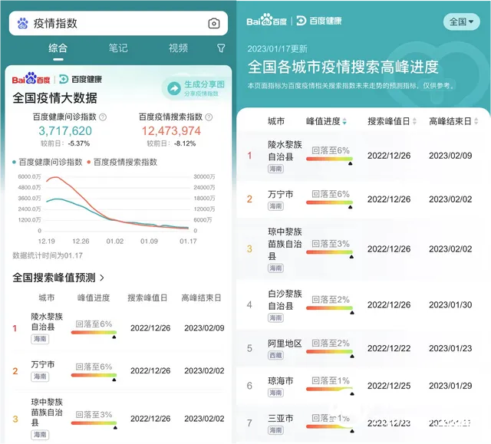The height and width of the screenshot is (444, 491).
Task: Click 百度健康 logo in left data card
Action: (81, 79)
